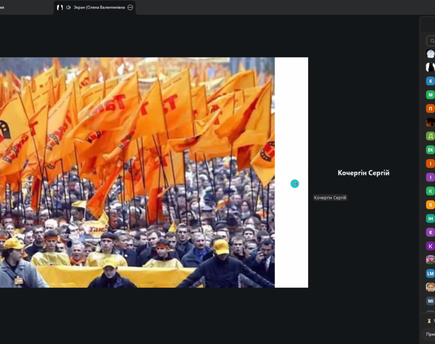Click the Прив... button in the participants panel
Viewport: 435px width, 344px height.
429,334
